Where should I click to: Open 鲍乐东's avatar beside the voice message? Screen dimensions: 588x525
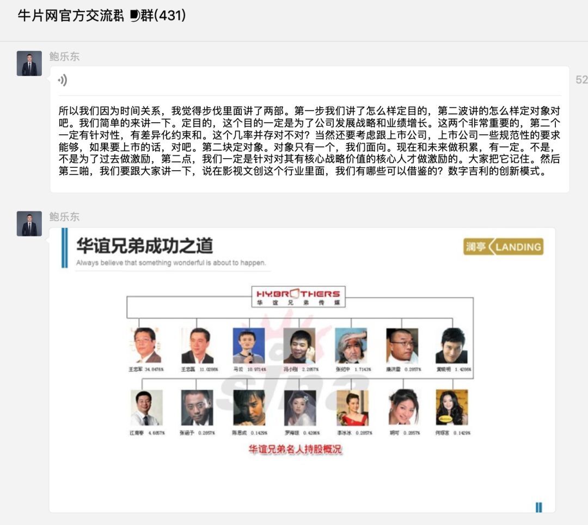click(x=29, y=64)
